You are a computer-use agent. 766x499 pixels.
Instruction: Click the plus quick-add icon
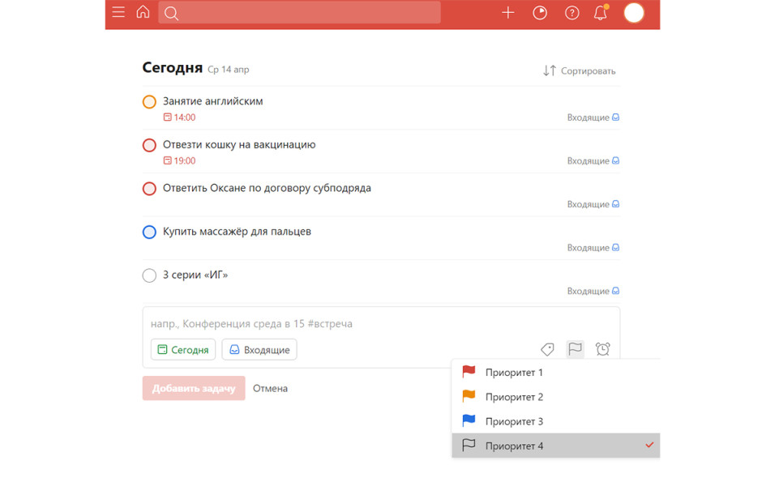coord(508,13)
